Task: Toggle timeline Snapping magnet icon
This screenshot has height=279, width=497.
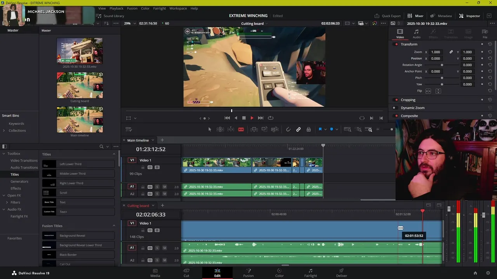Action: 288,129
